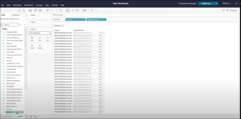Collapse the Pages shelf
The height and width of the screenshot is (119, 241).
(x=30, y=15)
